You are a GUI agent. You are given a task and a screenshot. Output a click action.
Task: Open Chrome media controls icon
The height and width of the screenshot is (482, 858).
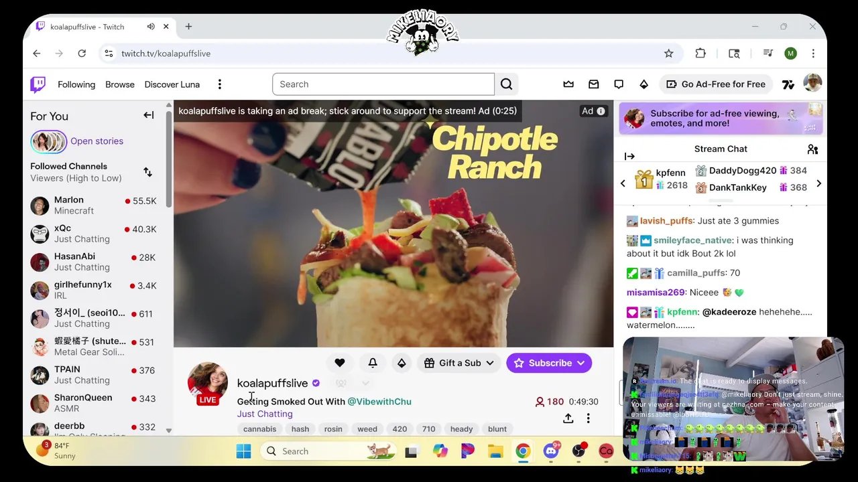click(x=768, y=54)
